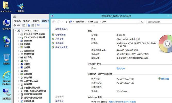Open the 回收站 recycle bin icon
The height and width of the screenshot is (103, 172).
tap(6, 59)
